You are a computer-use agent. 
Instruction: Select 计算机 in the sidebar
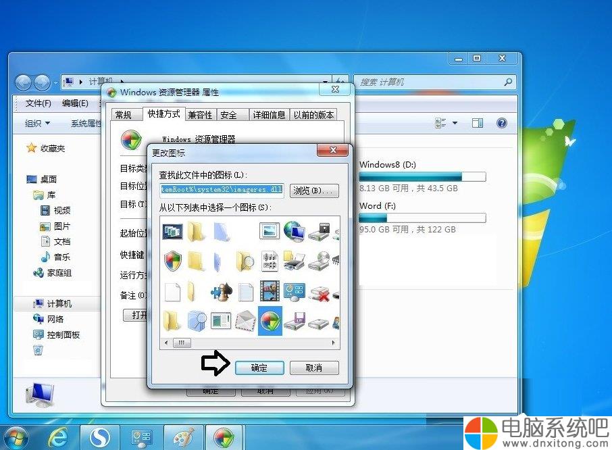[x=57, y=303]
